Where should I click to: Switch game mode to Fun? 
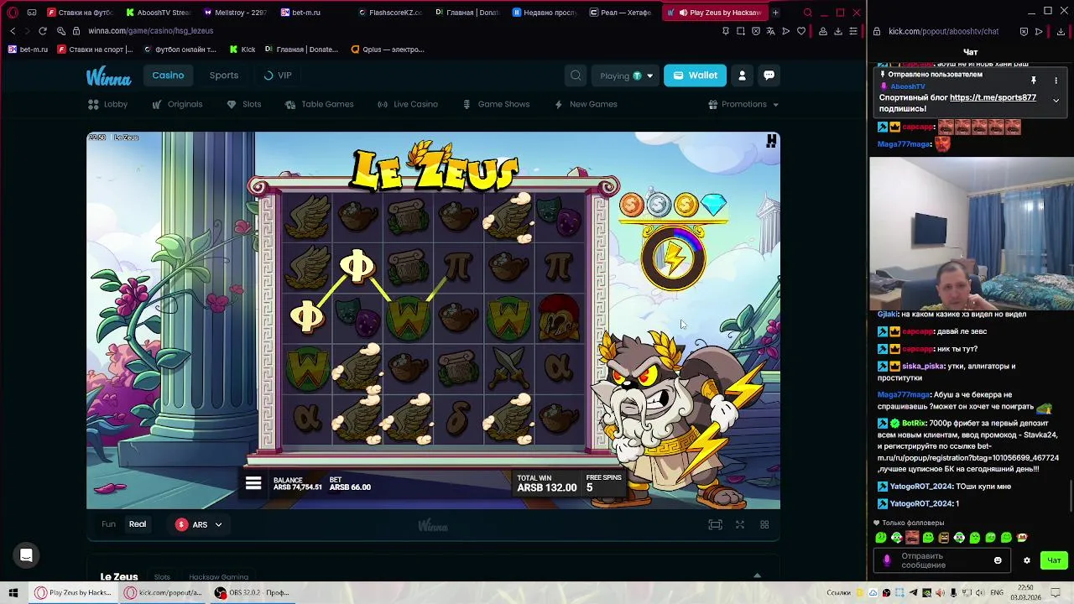(108, 524)
